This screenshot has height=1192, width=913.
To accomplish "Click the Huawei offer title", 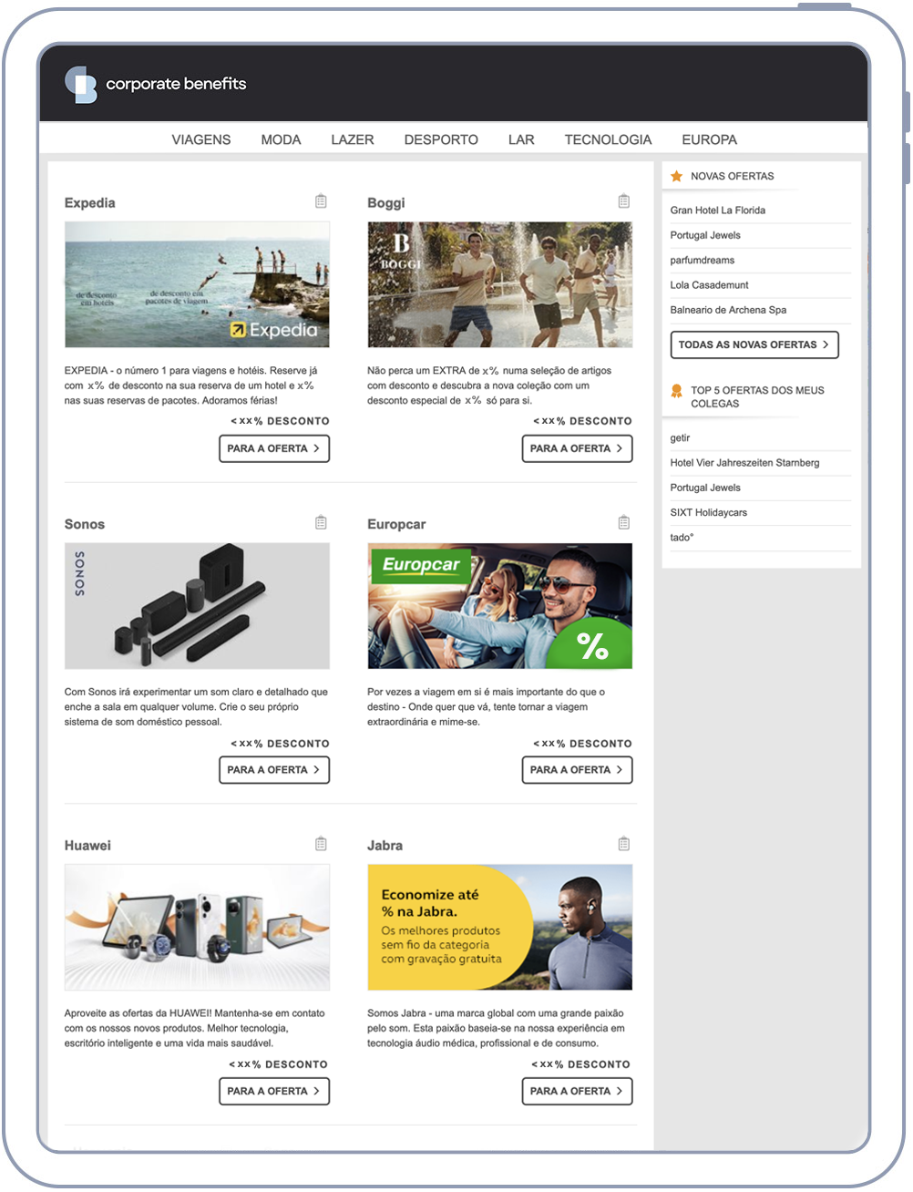I will click(x=87, y=846).
